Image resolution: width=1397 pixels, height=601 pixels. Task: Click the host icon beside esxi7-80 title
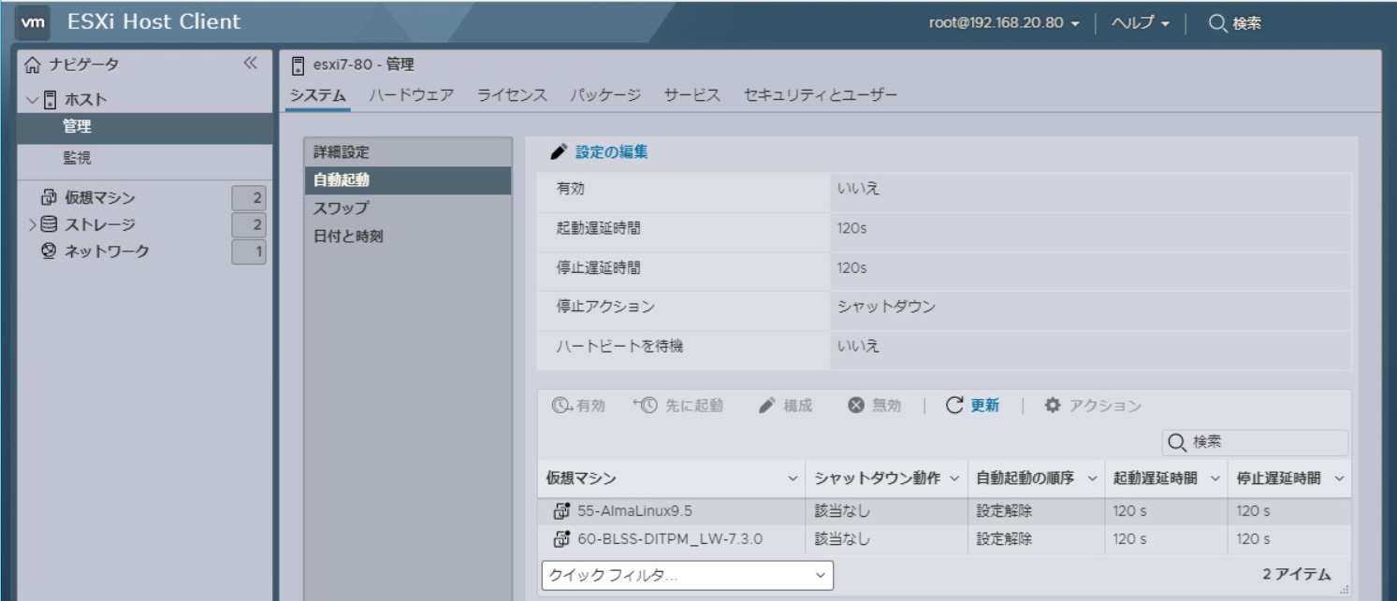(298, 64)
